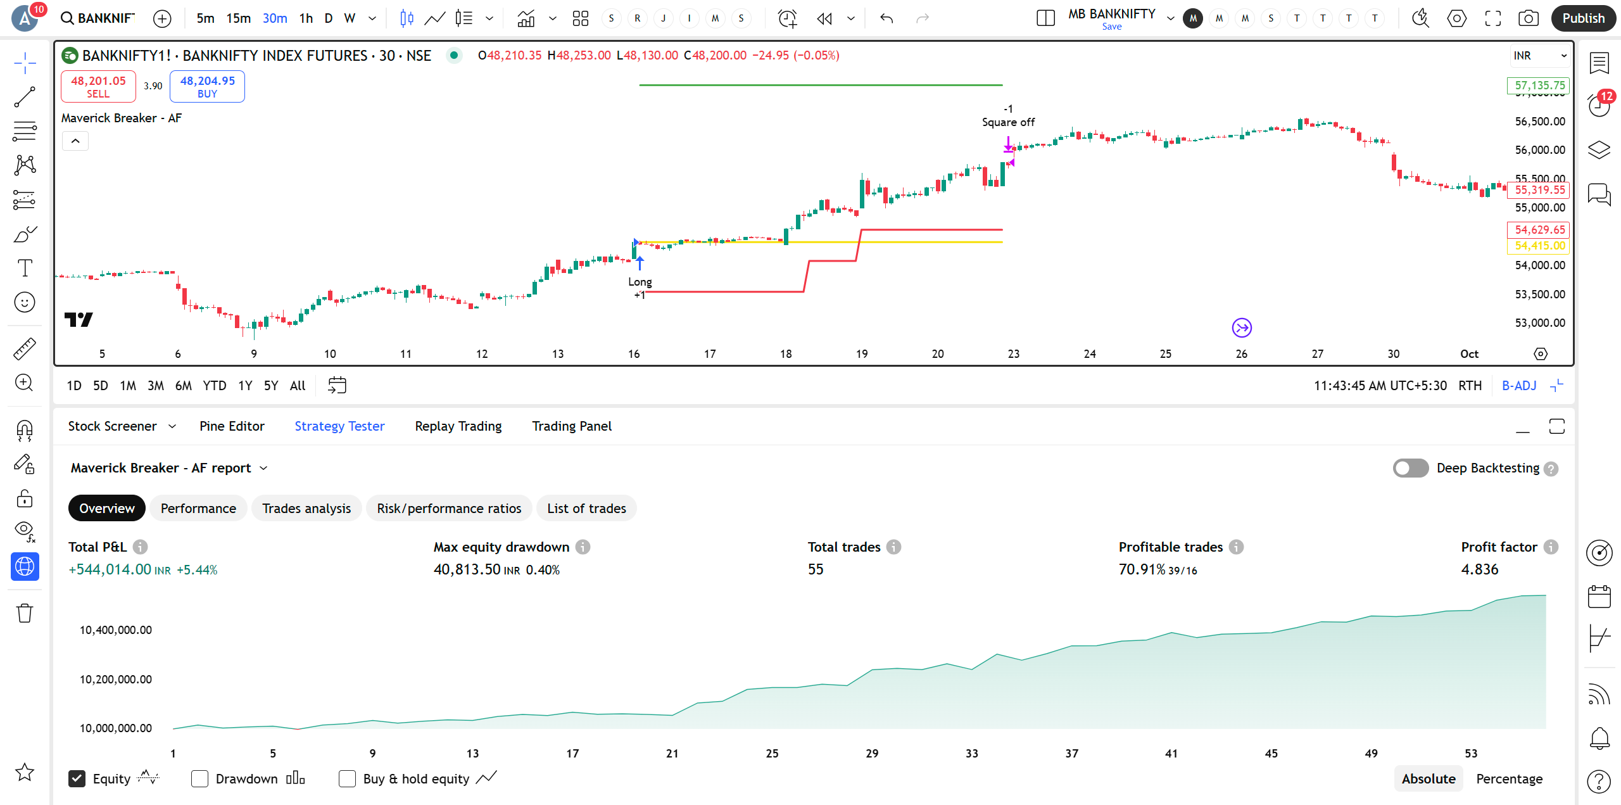
Task: Click the Publish button
Action: (x=1583, y=18)
